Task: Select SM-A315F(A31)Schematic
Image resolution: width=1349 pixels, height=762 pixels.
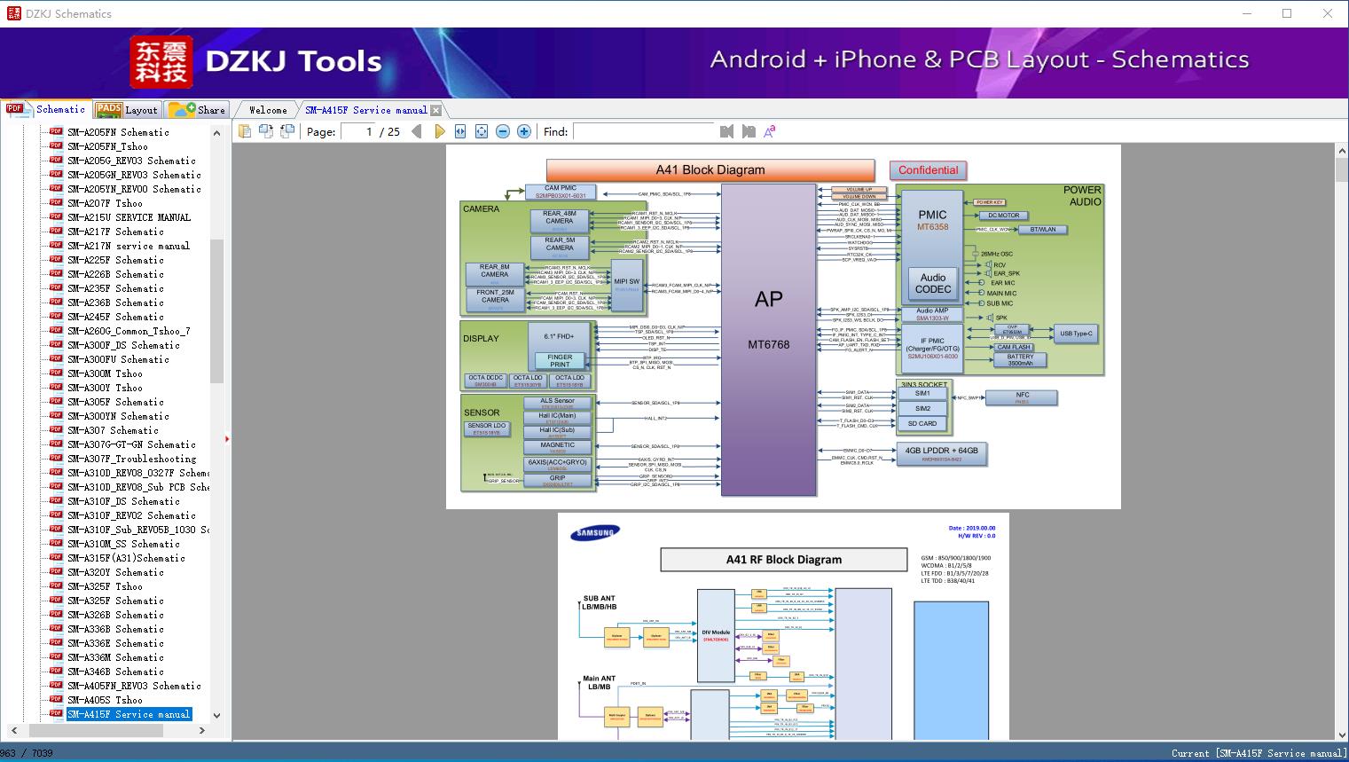Action: (x=126, y=558)
